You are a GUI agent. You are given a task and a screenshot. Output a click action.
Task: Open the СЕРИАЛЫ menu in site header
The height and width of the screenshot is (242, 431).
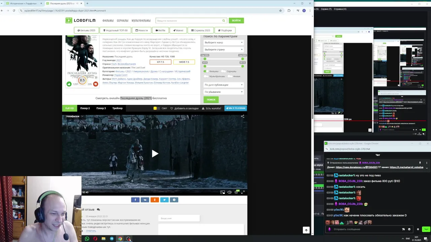pyautogui.click(x=123, y=21)
